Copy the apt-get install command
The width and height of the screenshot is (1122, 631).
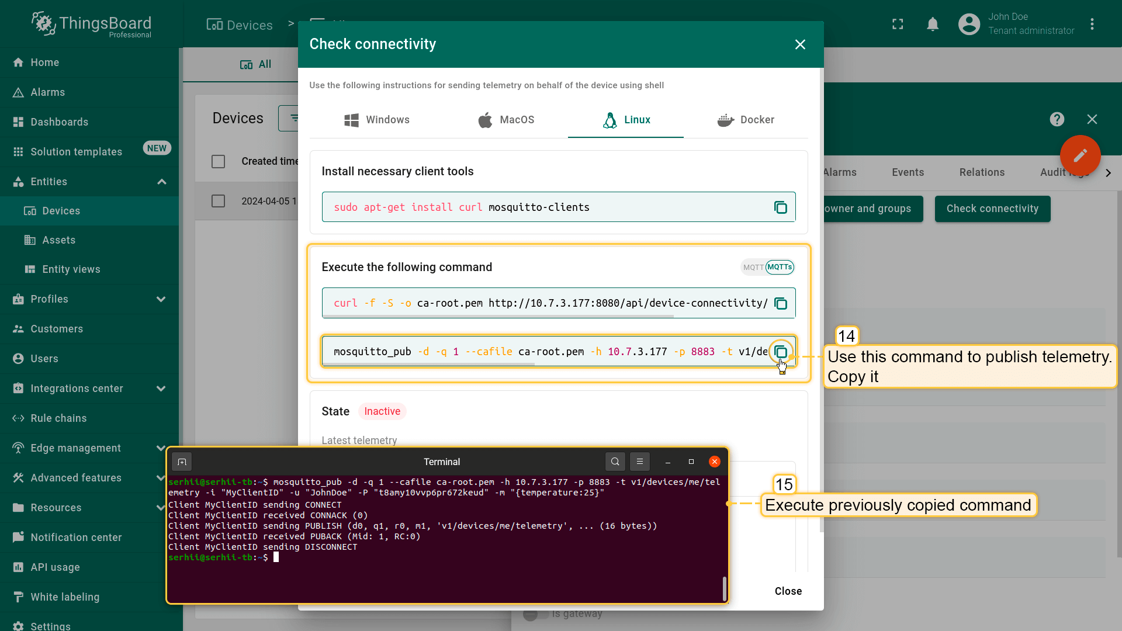781,207
